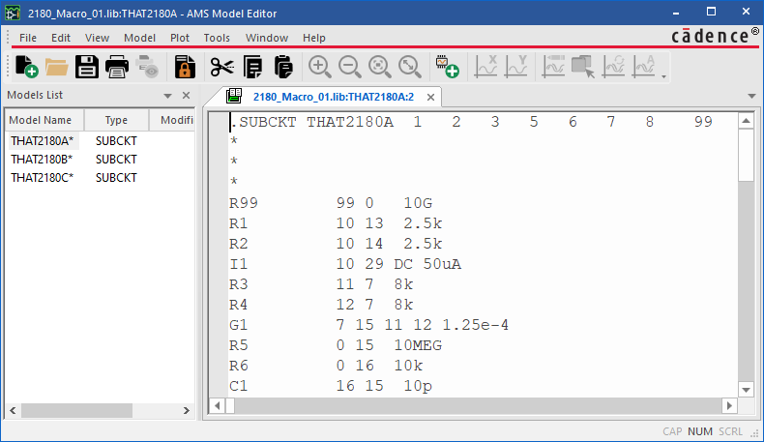Copy selected text icon
764x442 pixels.
pos(252,67)
